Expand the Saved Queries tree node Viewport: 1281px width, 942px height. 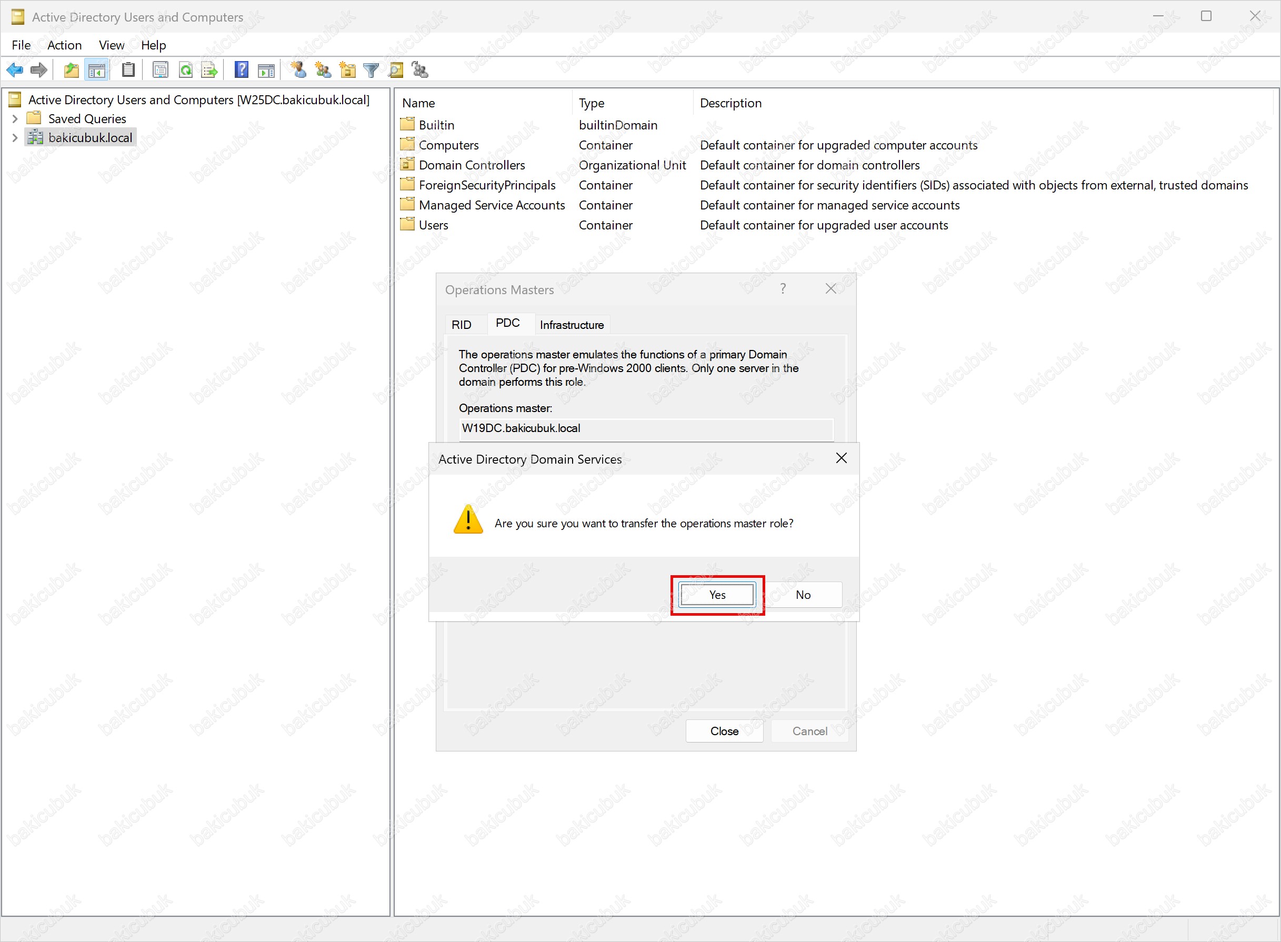pos(15,118)
